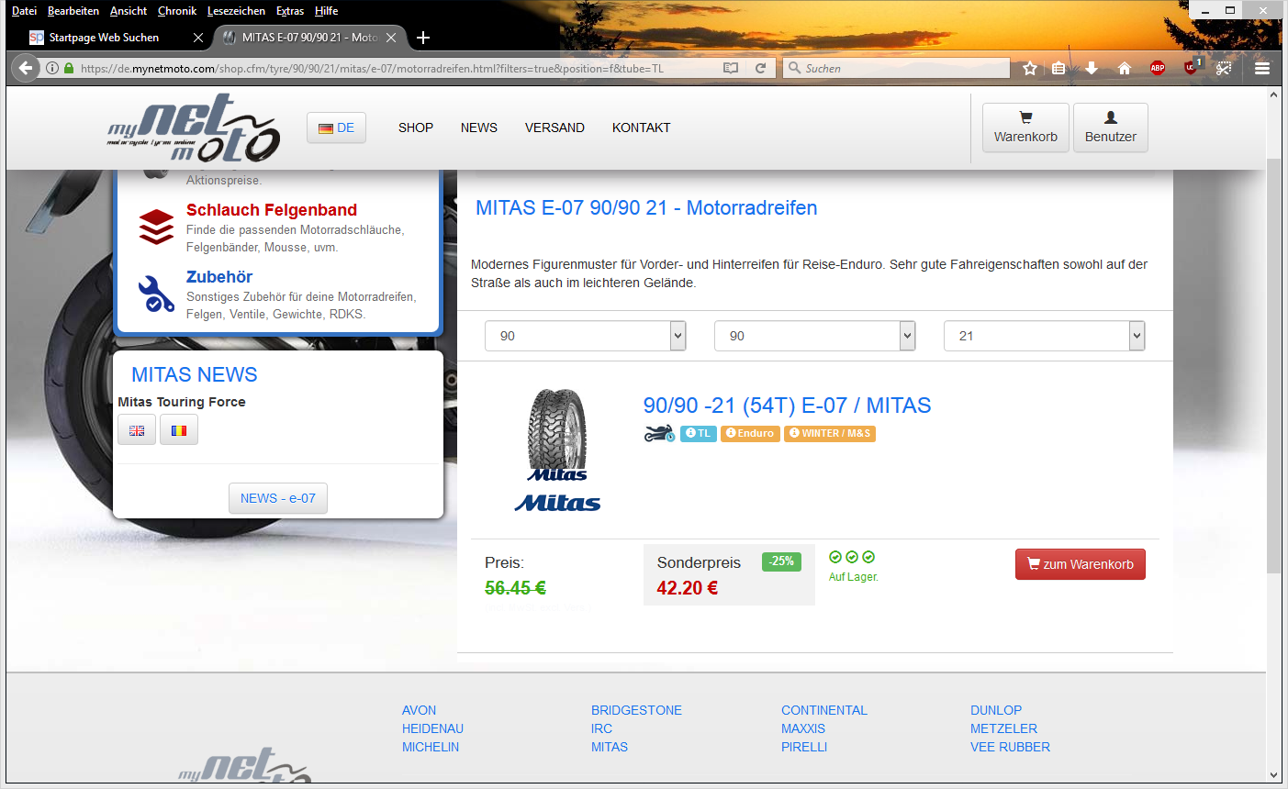
Task: Click the Mitas tyre product thumbnail
Action: pyautogui.click(x=557, y=435)
